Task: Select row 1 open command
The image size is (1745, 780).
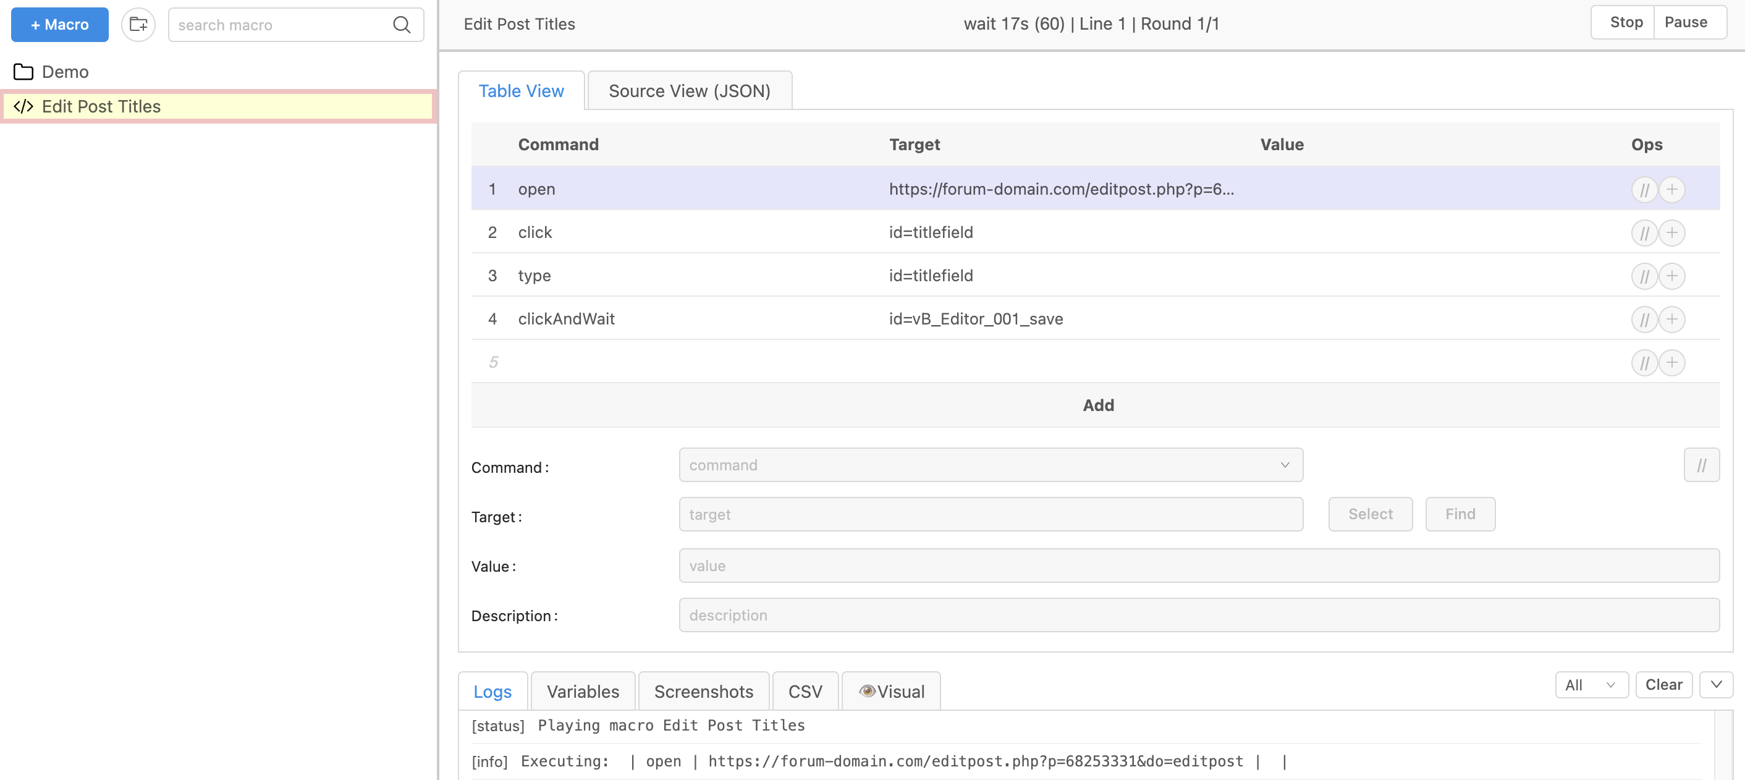Action: [1096, 189]
